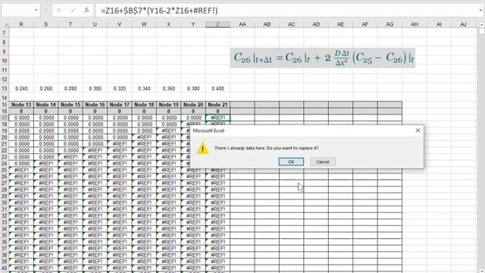
Task: Click the #REF! cell in column Z row 17
Action: 217,118
